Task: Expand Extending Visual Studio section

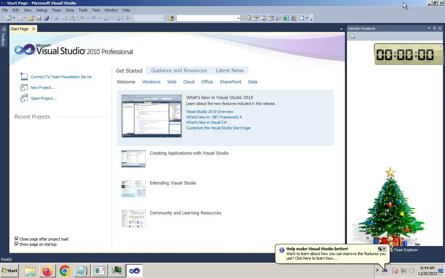Action: point(173,183)
